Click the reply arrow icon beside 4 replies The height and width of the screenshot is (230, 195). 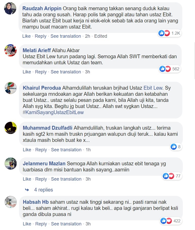click(27, 190)
